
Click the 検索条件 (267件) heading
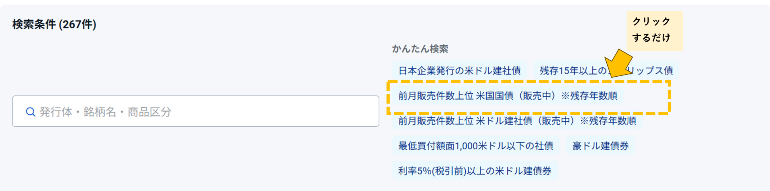click(x=54, y=24)
